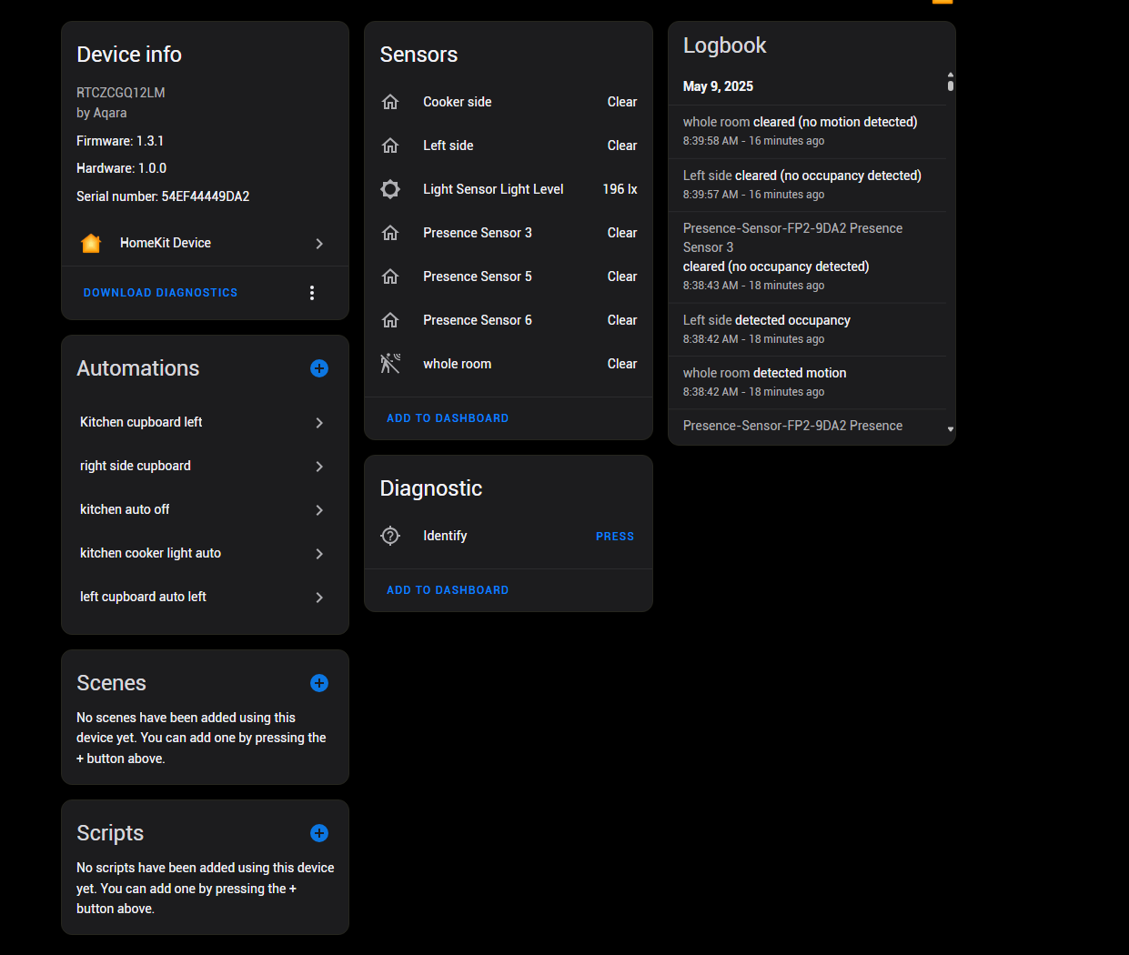Click the Cooker side home icon
This screenshot has width=1129, height=955.
click(x=390, y=102)
